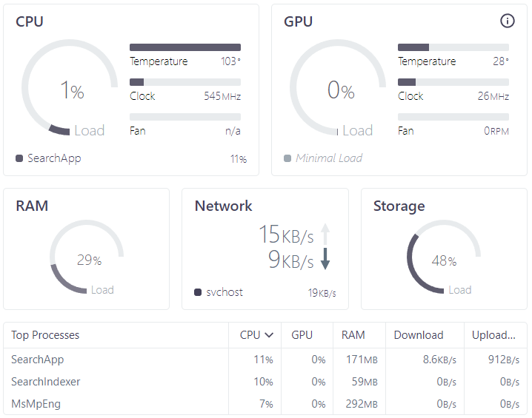Sort processes by RAM column
The height and width of the screenshot is (418, 532).
click(x=353, y=335)
